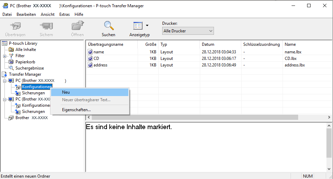The width and height of the screenshot is (333, 179).
Task: Click the Suchergebnisse magnifier icon in tree
Action: tap(11, 68)
